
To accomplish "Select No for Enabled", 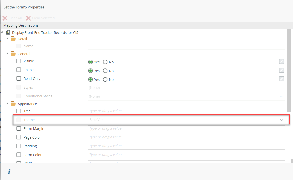I will 105,71.
